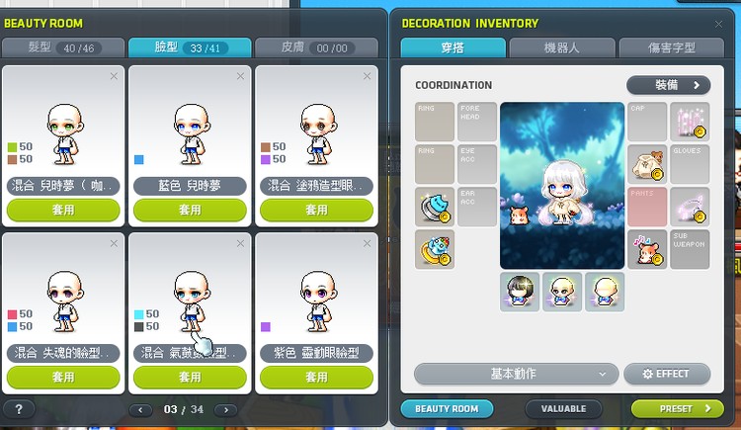
Task: Select the black-haired character hair preview
Action: click(x=520, y=292)
